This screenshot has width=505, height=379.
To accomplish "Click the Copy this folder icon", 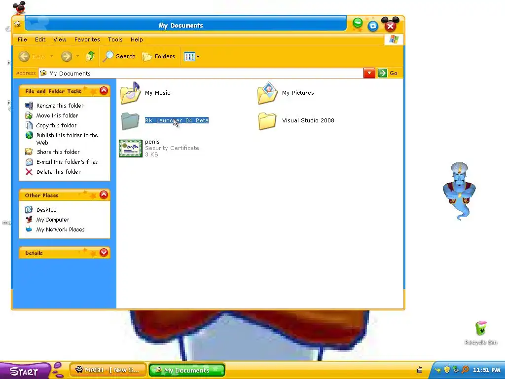I will click(29, 125).
